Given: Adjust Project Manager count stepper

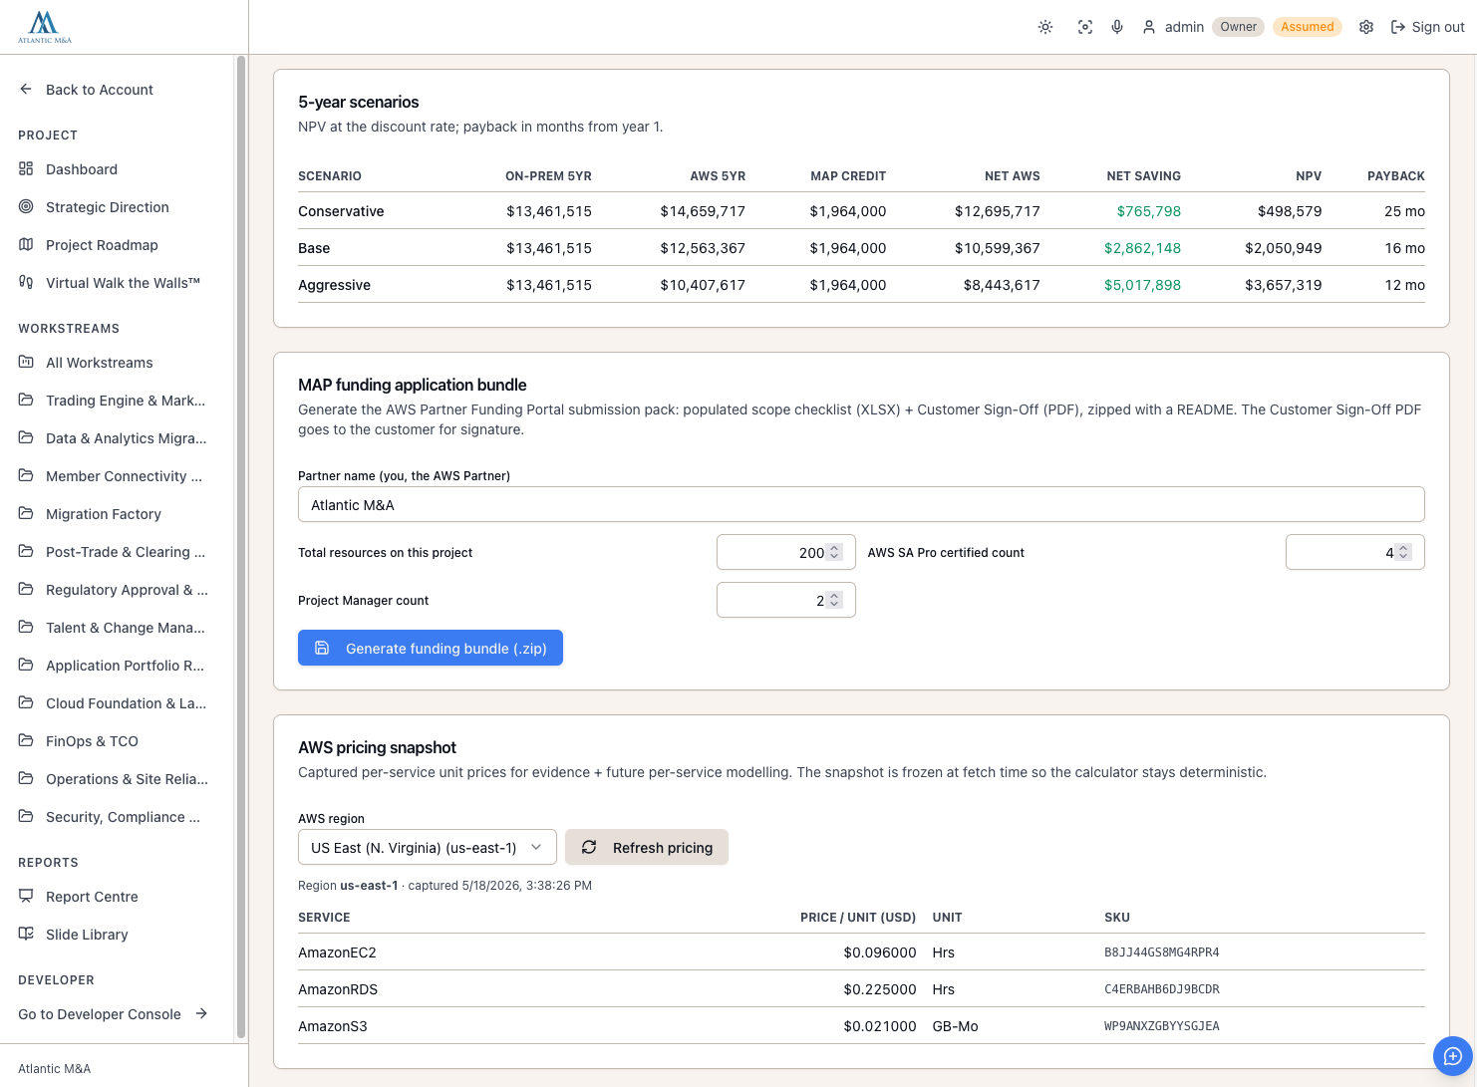Looking at the screenshot, I should coord(835,600).
